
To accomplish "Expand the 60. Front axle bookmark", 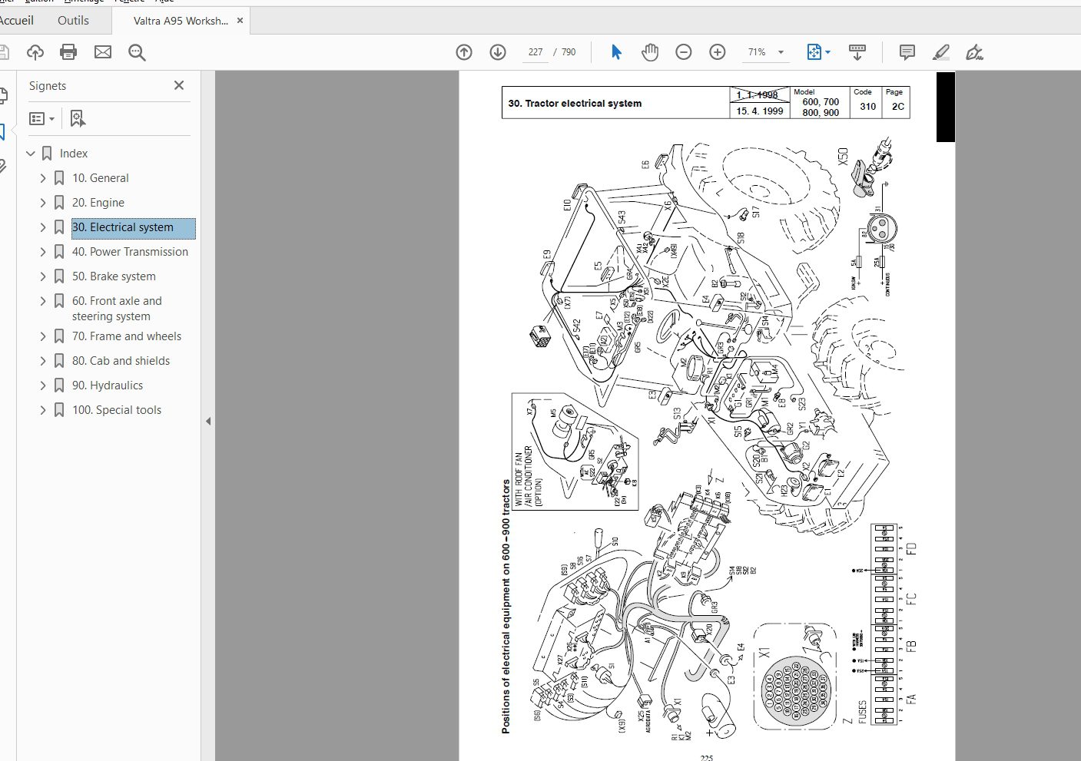I will pyautogui.click(x=43, y=301).
